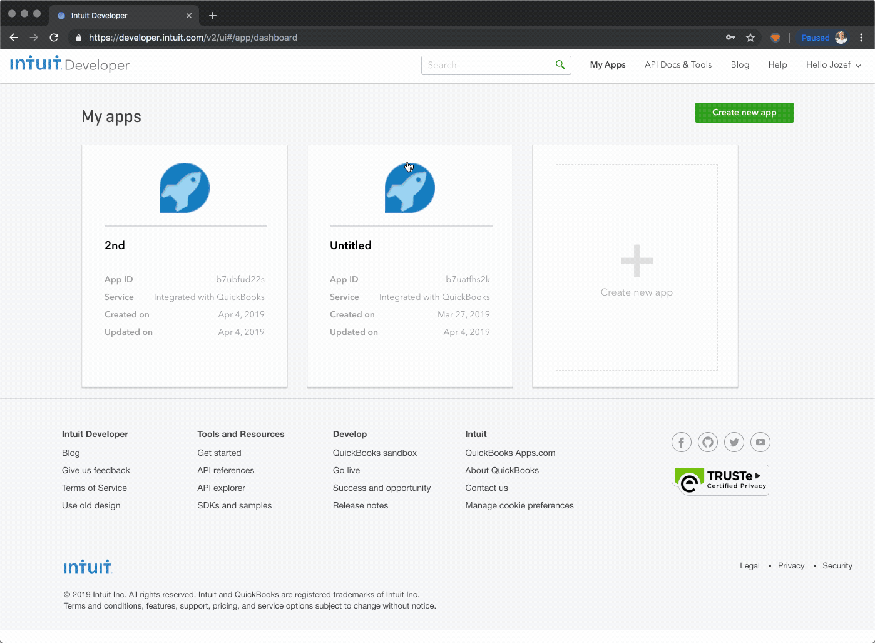Click App ID value b7uatfhs2k
Screen dimensions: 875x643
pos(468,279)
